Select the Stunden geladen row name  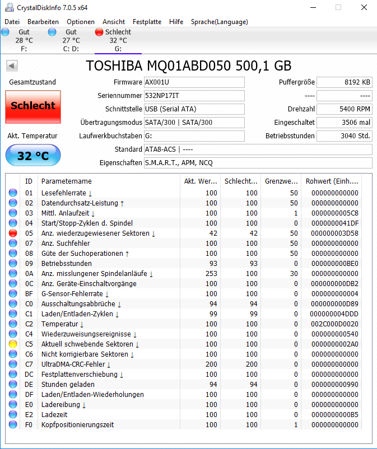(x=68, y=384)
